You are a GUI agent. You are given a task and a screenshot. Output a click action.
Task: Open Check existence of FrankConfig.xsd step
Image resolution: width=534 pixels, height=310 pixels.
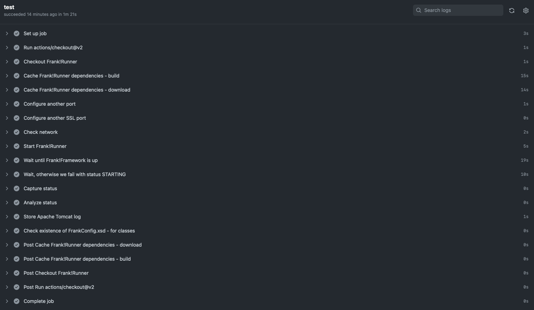[79, 231]
